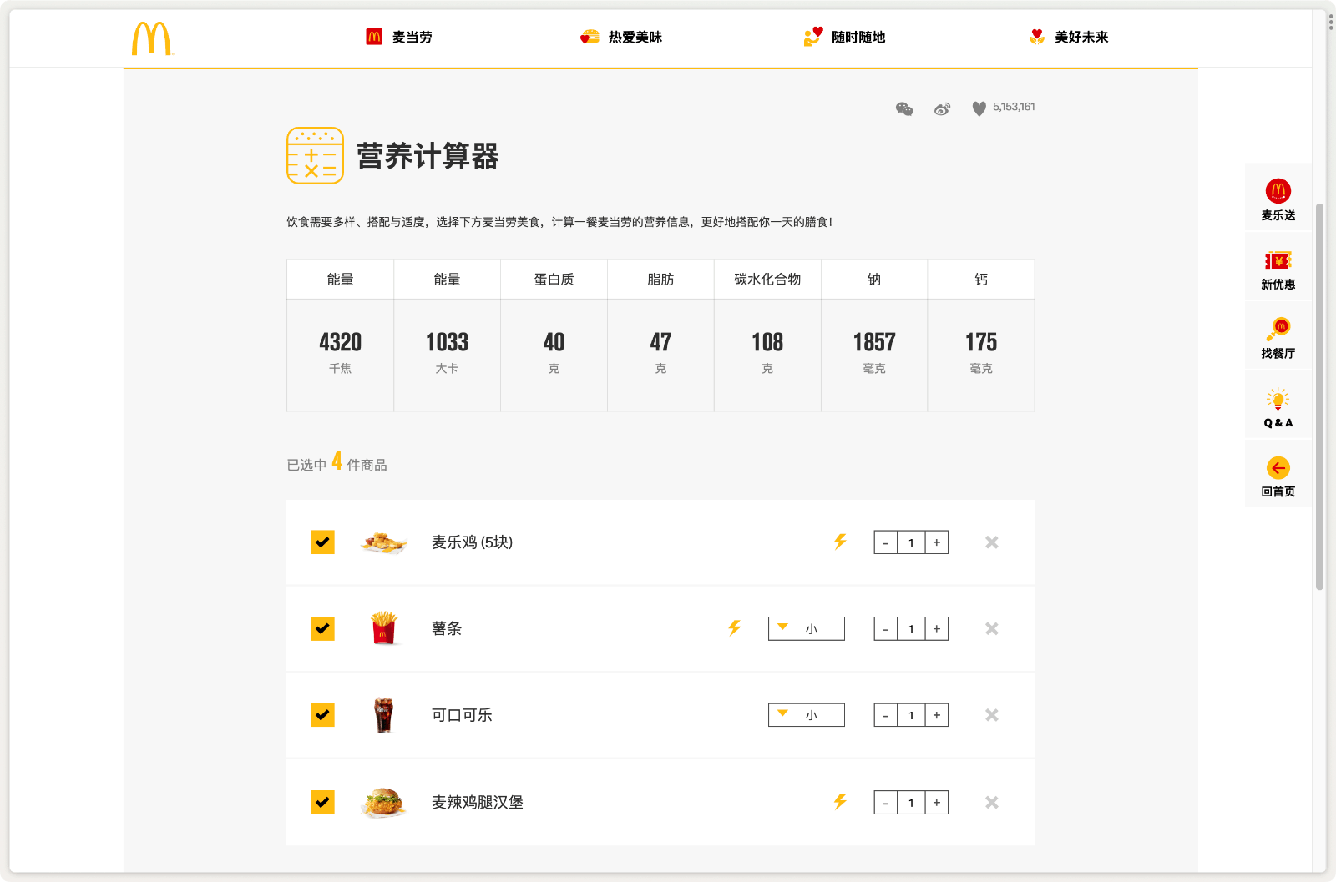
Task: Open the size dropdown for 薯条
Action: [x=807, y=628]
